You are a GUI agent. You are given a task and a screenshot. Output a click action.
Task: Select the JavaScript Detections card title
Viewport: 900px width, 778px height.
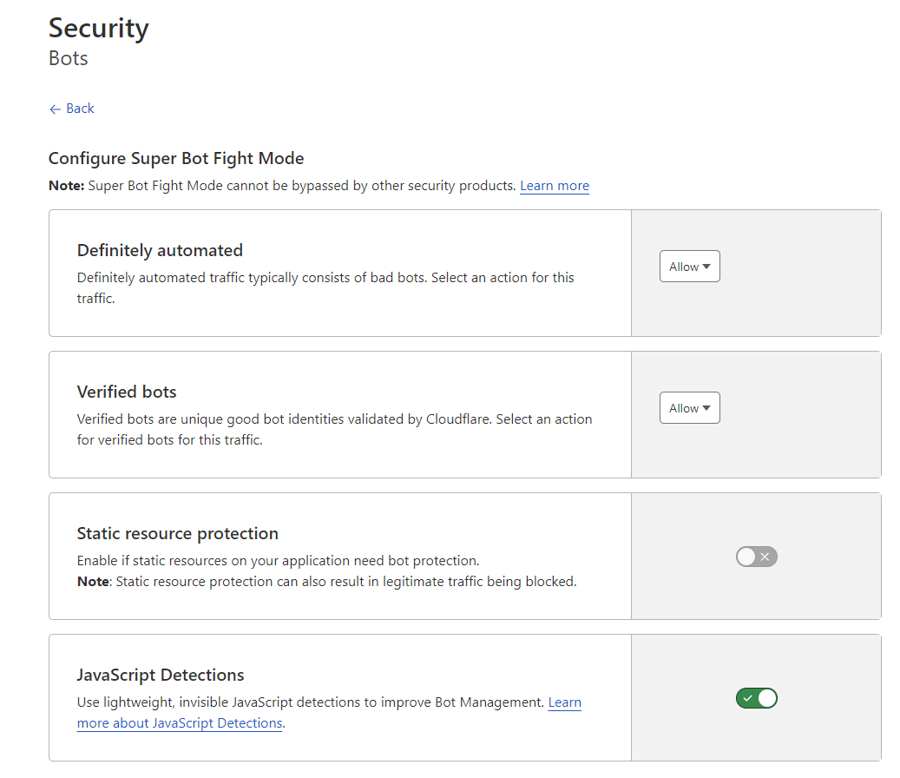point(161,675)
